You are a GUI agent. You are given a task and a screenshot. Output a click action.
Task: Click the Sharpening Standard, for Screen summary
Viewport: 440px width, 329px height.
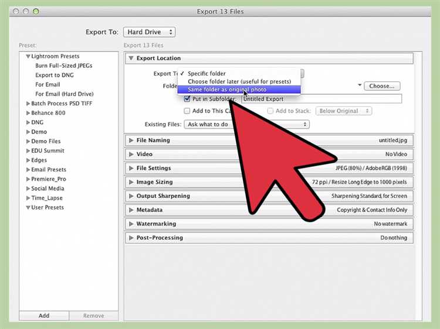coord(369,196)
